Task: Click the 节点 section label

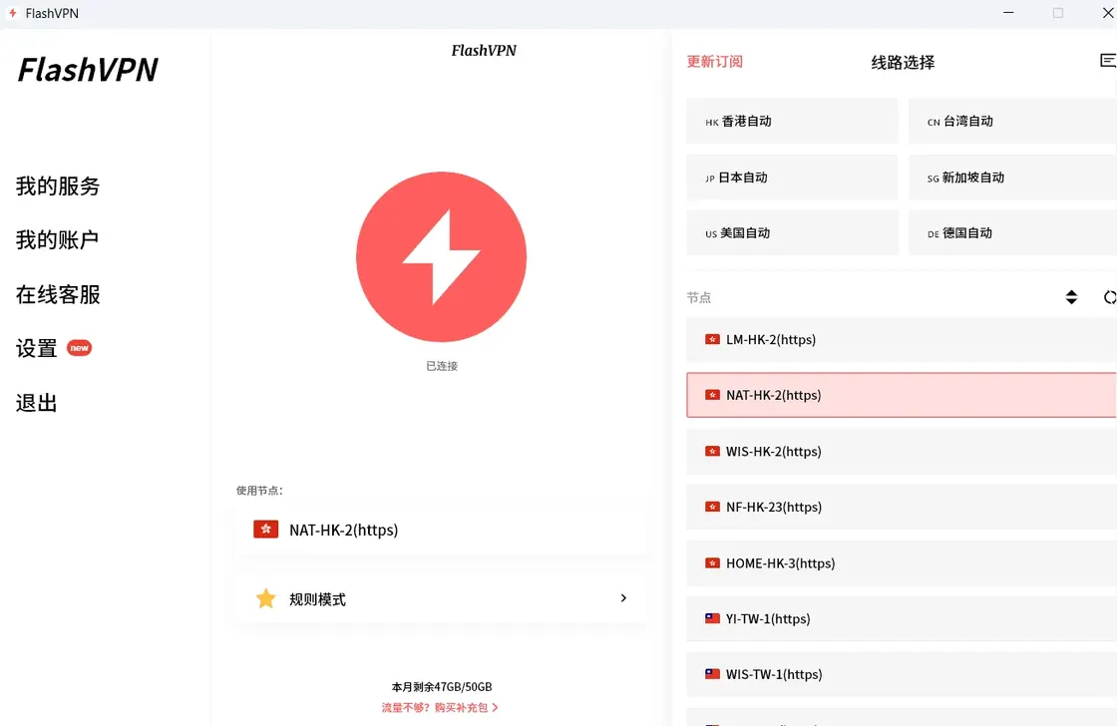Action: [699, 297]
